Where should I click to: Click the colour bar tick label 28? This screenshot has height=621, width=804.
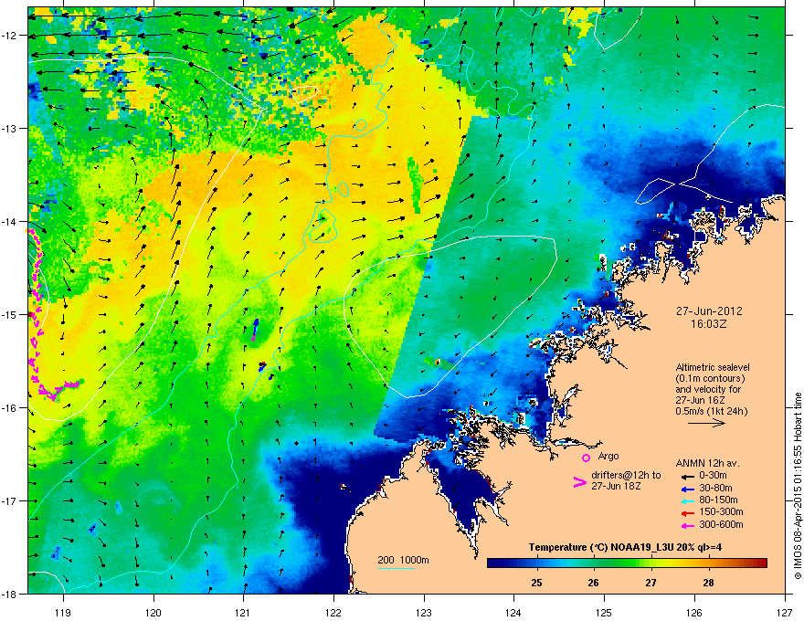pyautogui.click(x=708, y=583)
